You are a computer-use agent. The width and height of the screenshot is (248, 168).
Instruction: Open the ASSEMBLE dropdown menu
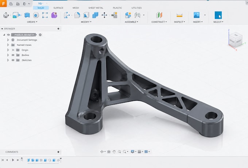pos(131,22)
